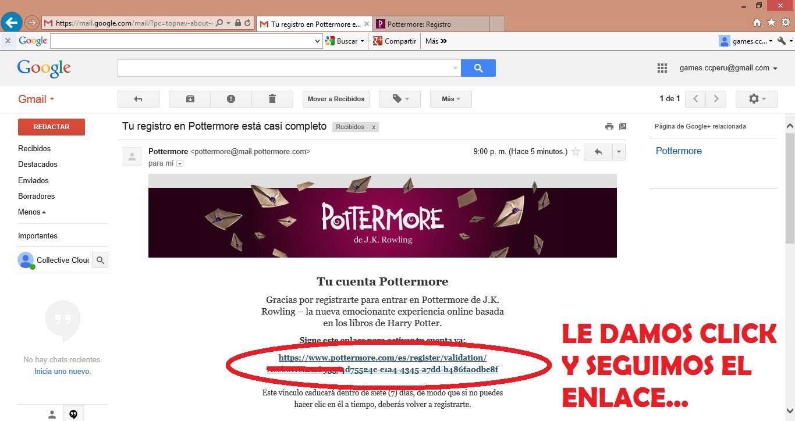Show details arrow next to 'para mí'

[x=180, y=164]
